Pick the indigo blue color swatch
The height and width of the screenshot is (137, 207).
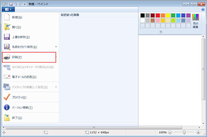tap(183, 15)
